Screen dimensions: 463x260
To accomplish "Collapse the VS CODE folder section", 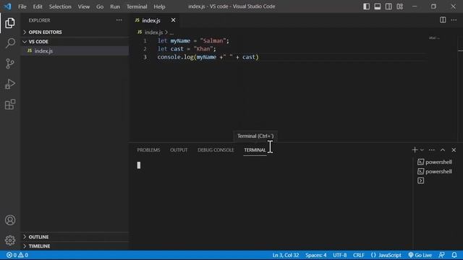I will pyautogui.click(x=75, y=42).
